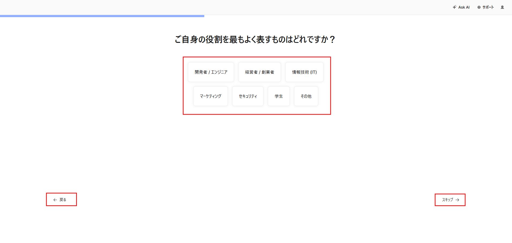The height and width of the screenshot is (243, 512).
Task: Select the 開発者 / エンジニア role
Action: click(211, 72)
